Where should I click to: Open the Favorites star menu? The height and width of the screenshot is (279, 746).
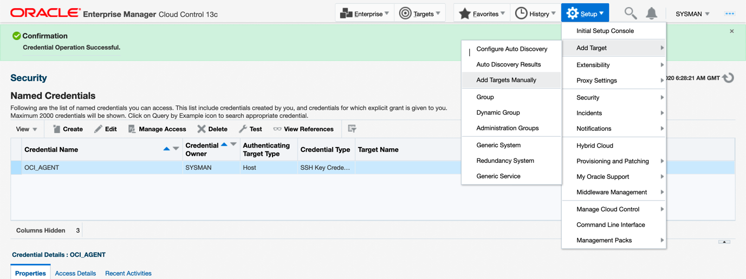pos(482,14)
